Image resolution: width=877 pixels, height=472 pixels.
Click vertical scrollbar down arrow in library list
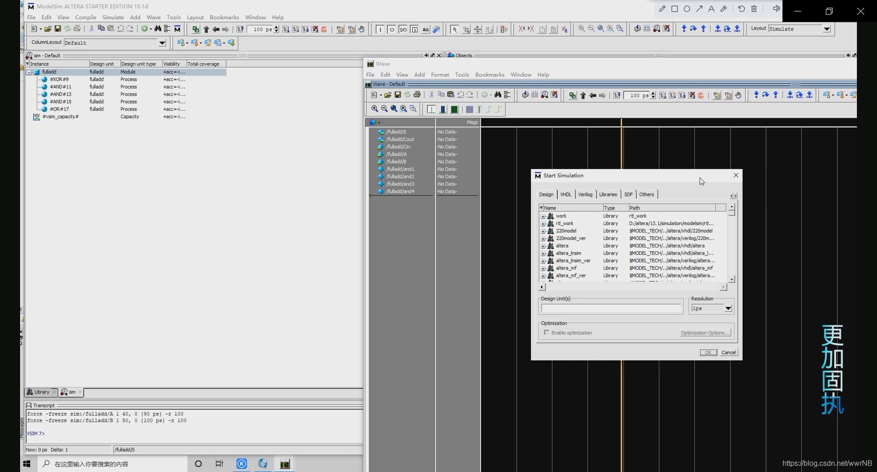(x=732, y=279)
